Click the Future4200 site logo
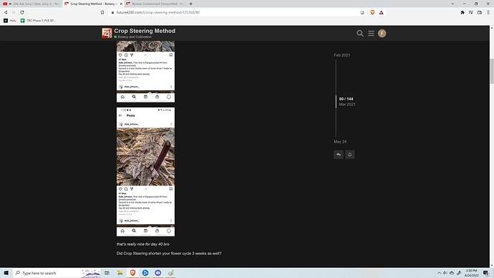 [107, 33]
